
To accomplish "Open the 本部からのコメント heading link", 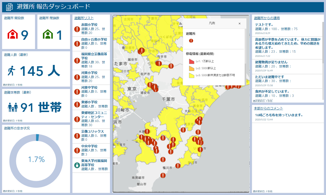I will point(268,108).
